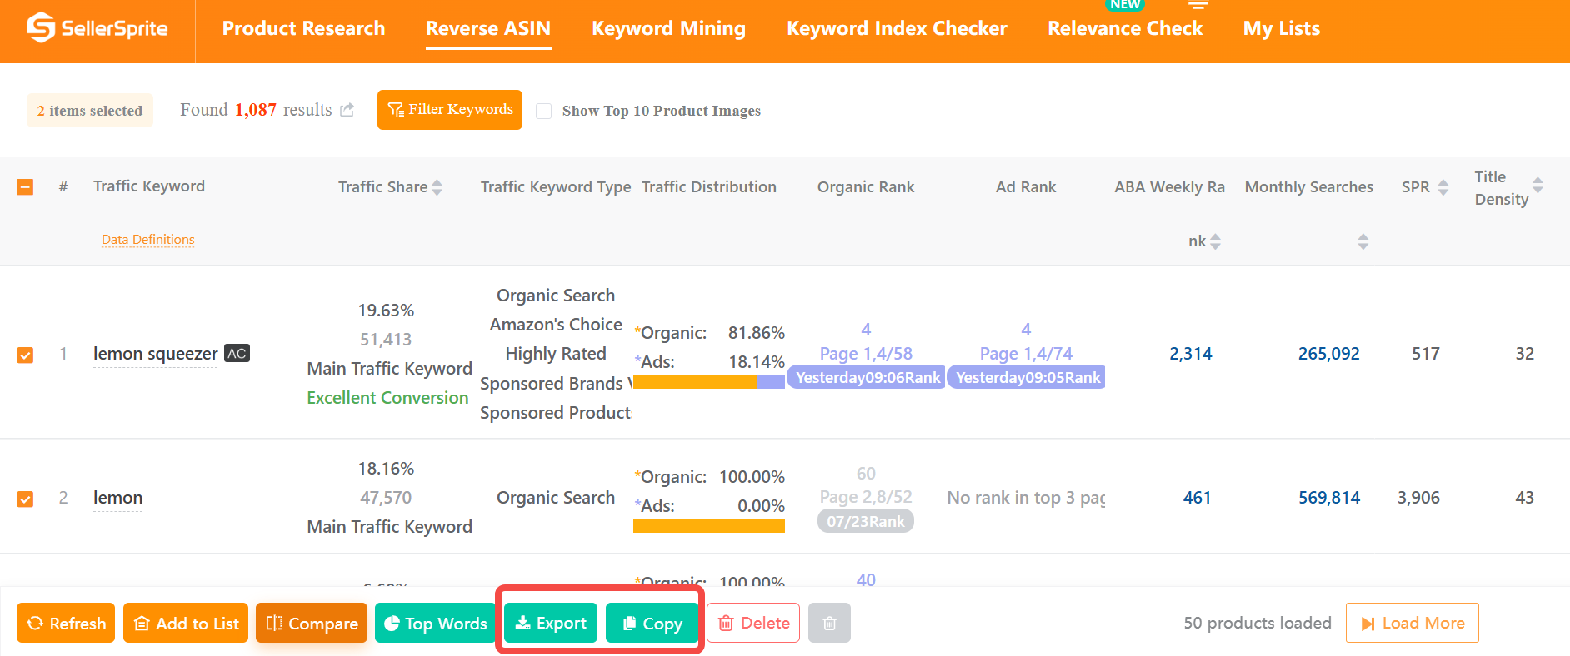
Task: Sort by the Traffic Share arrows
Action: pyautogui.click(x=437, y=187)
